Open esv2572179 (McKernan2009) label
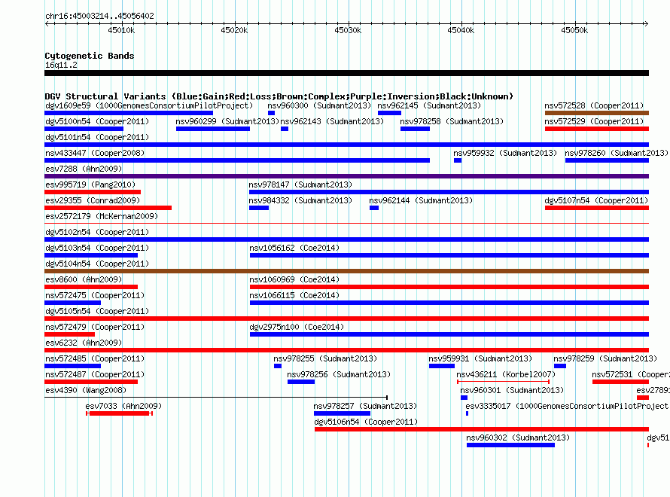 click(102, 216)
